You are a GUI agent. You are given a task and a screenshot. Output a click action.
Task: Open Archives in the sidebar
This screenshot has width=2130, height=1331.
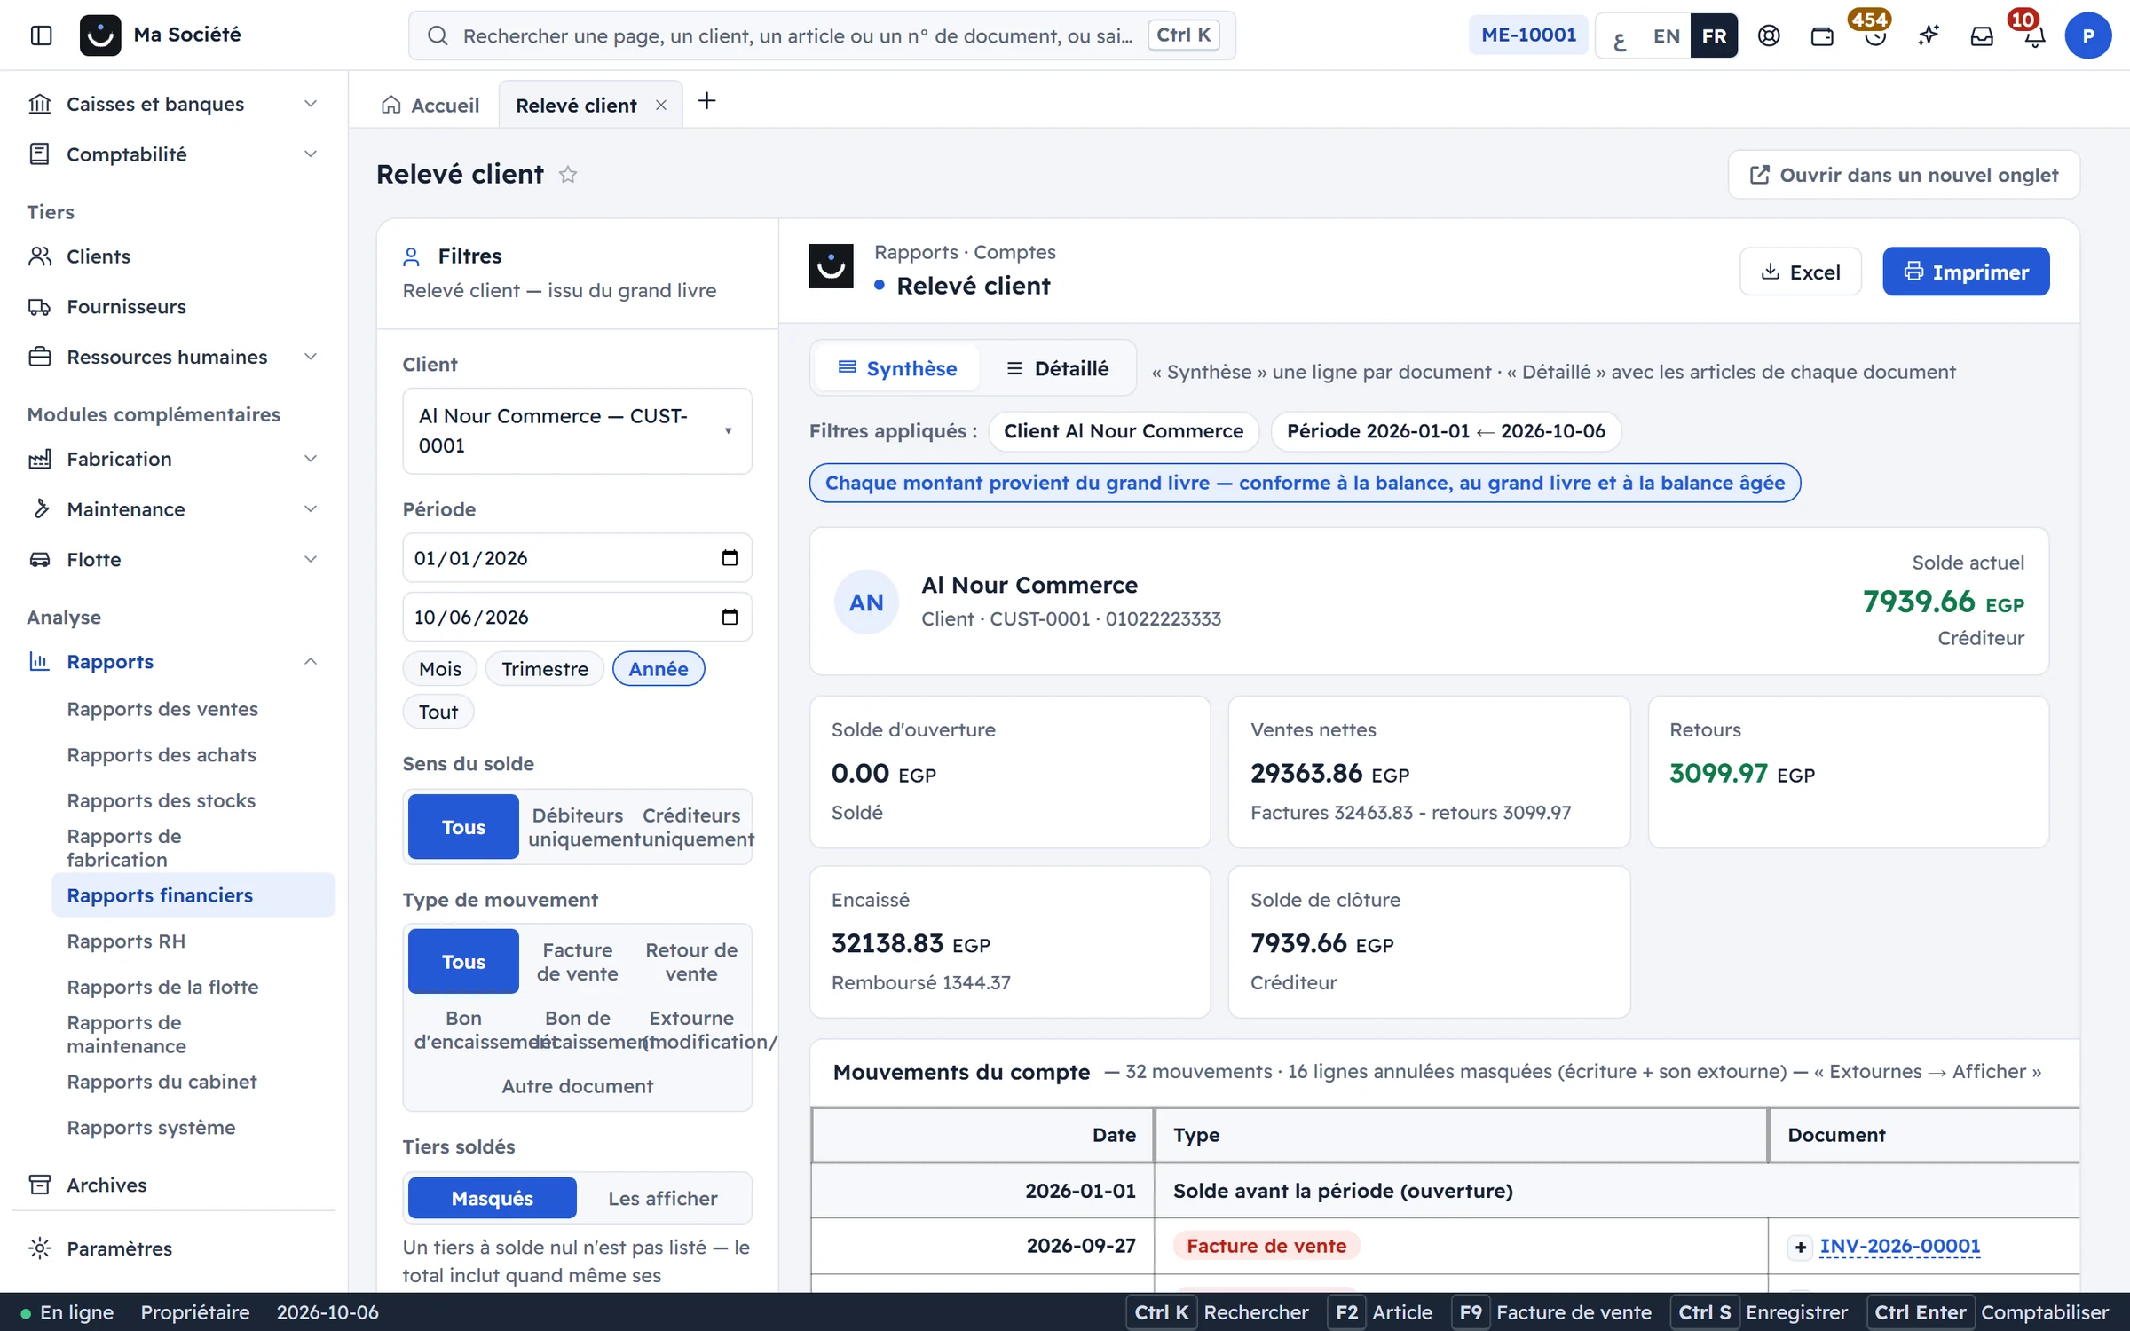tap(106, 1185)
